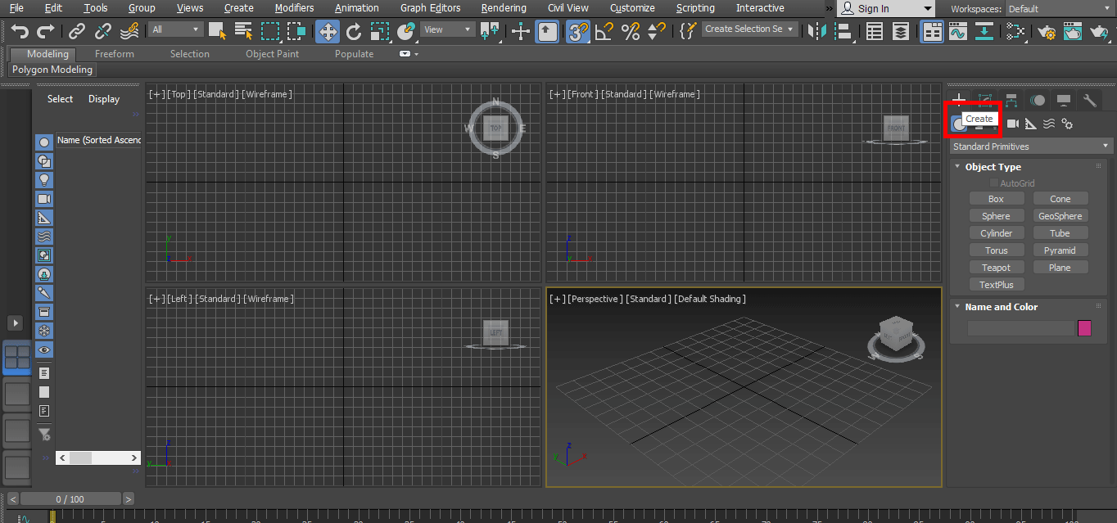Image resolution: width=1117 pixels, height=523 pixels.
Task: Click the Undo arrow icon
Action: click(x=20, y=32)
